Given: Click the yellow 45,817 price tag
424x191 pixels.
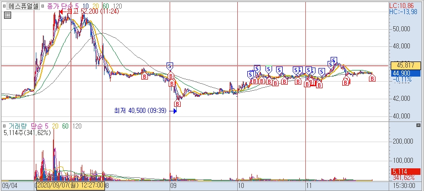Looking at the screenshot, I should pos(406,66).
